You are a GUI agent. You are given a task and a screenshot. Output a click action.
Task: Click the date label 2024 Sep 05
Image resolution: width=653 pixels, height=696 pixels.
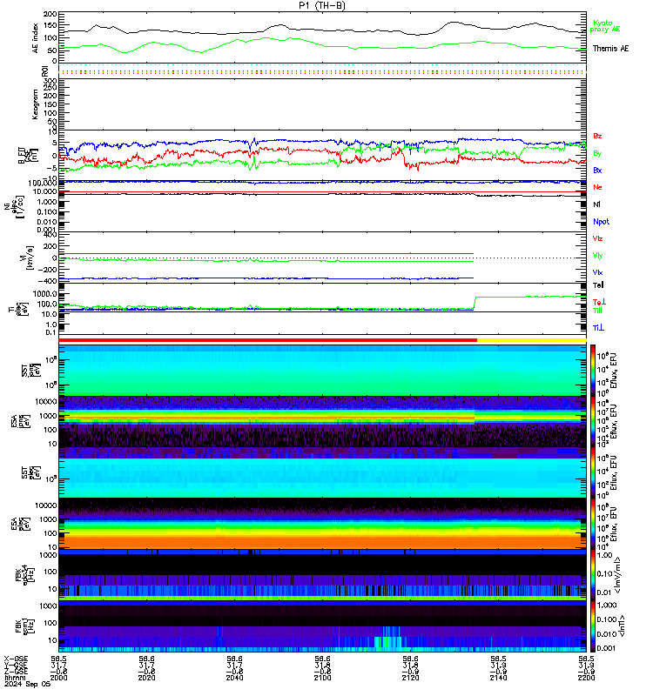coord(27,684)
